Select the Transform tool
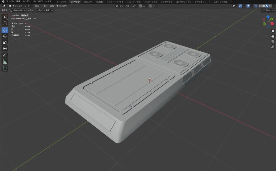 pos(5,48)
